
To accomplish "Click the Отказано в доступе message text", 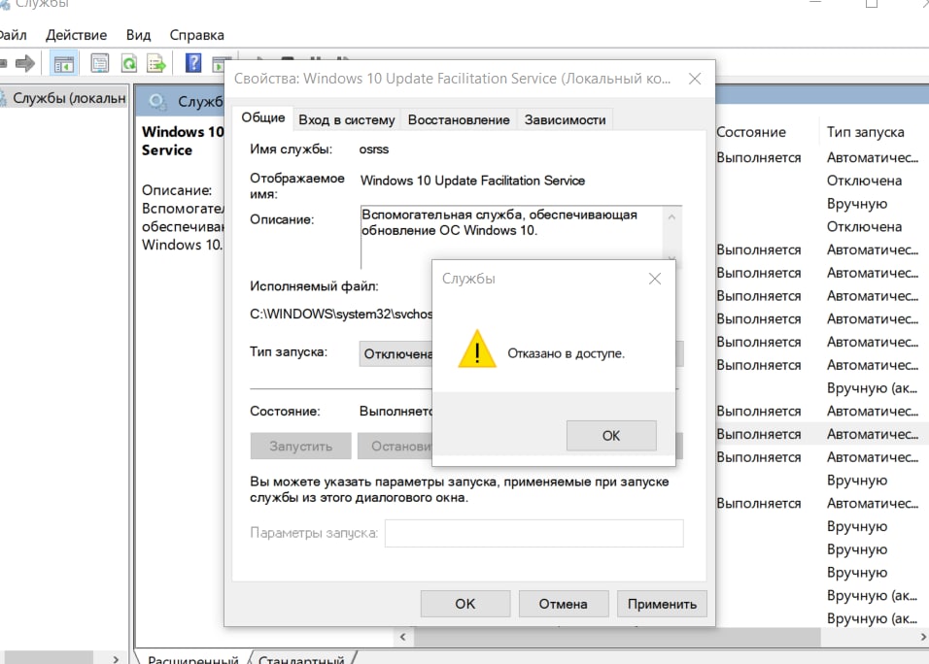I will coord(566,353).
